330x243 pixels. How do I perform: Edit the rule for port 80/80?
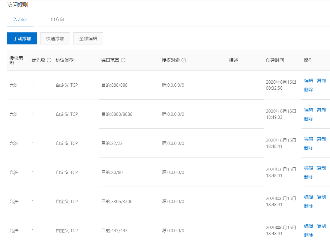tap(308, 168)
